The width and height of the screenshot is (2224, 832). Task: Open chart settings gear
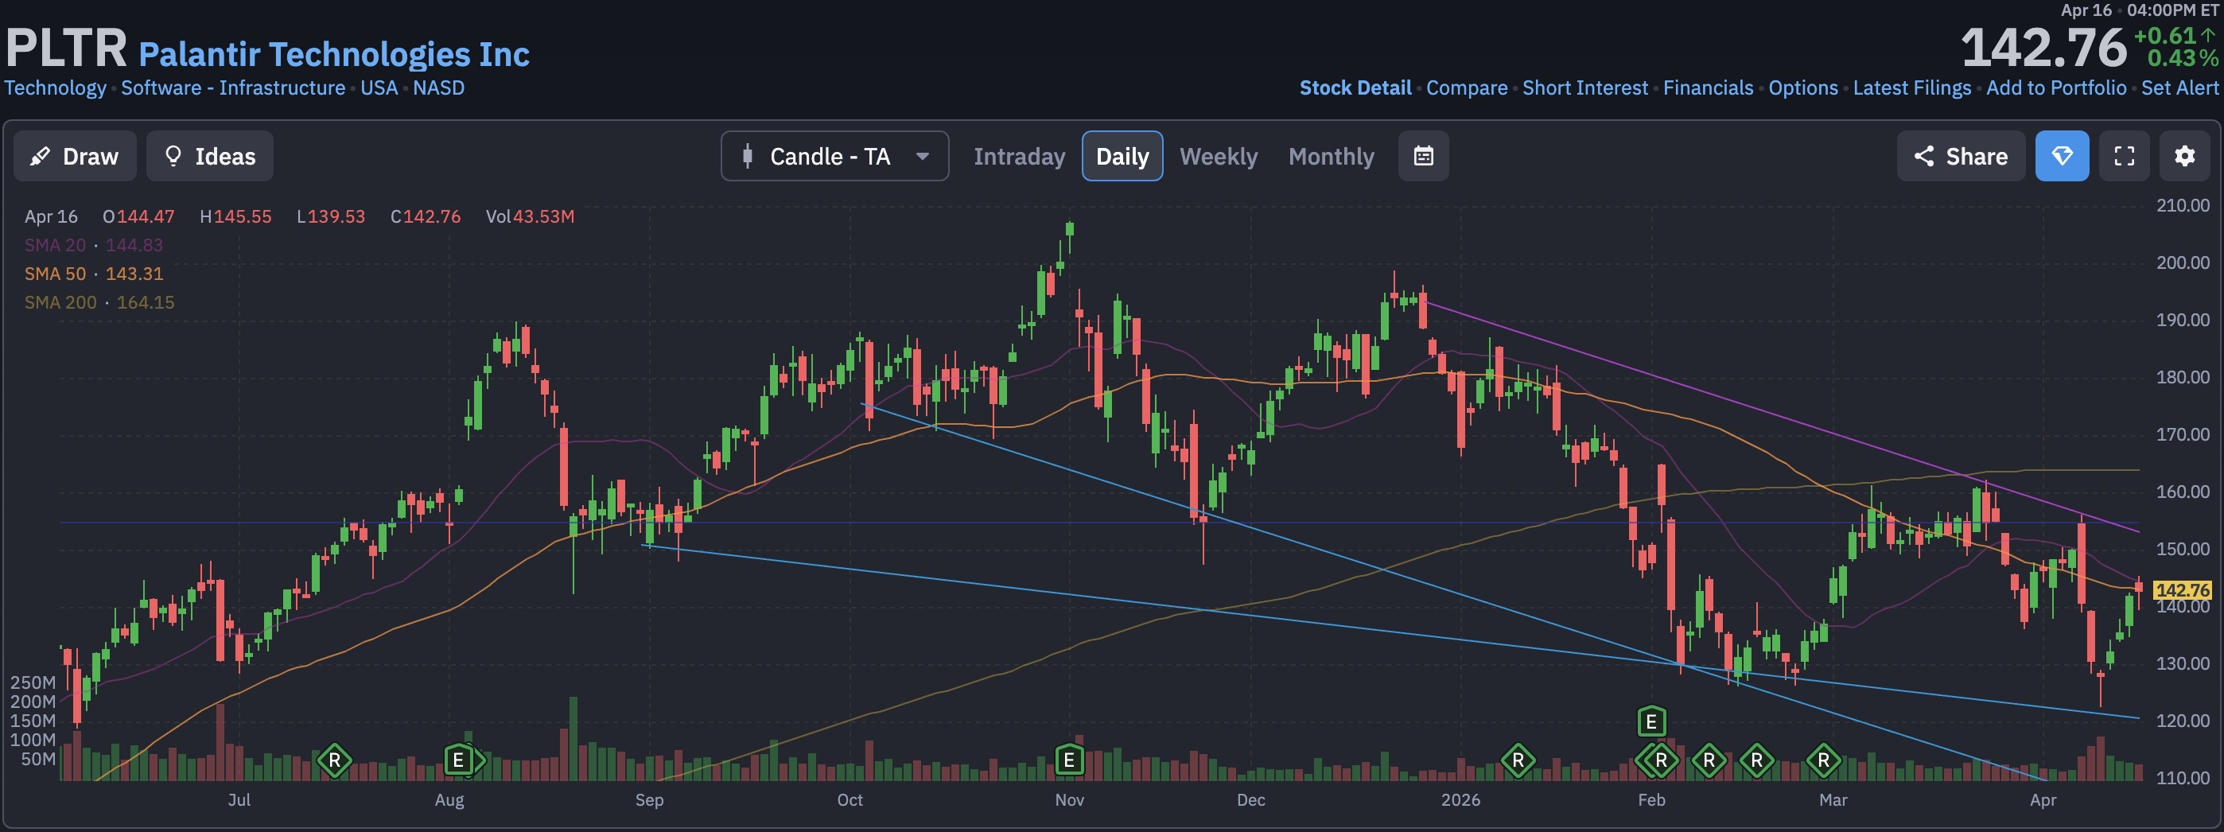coord(2184,156)
